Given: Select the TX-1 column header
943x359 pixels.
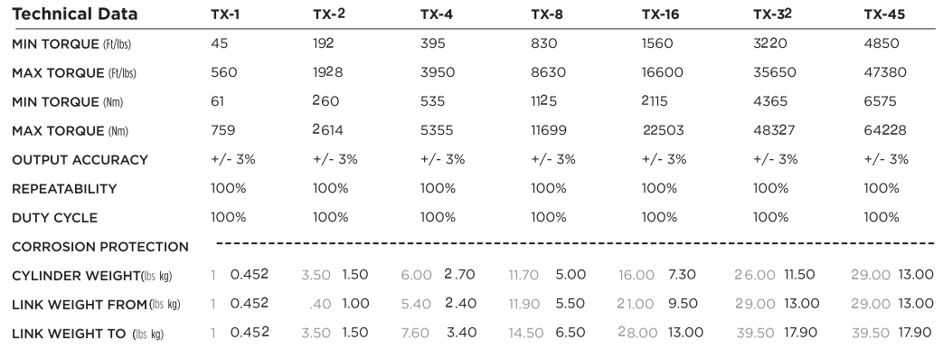Looking at the screenshot, I should pyautogui.click(x=225, y=14).
